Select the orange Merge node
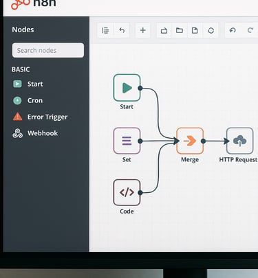Screen dimensions: 258x278 [x=190, y=141]
